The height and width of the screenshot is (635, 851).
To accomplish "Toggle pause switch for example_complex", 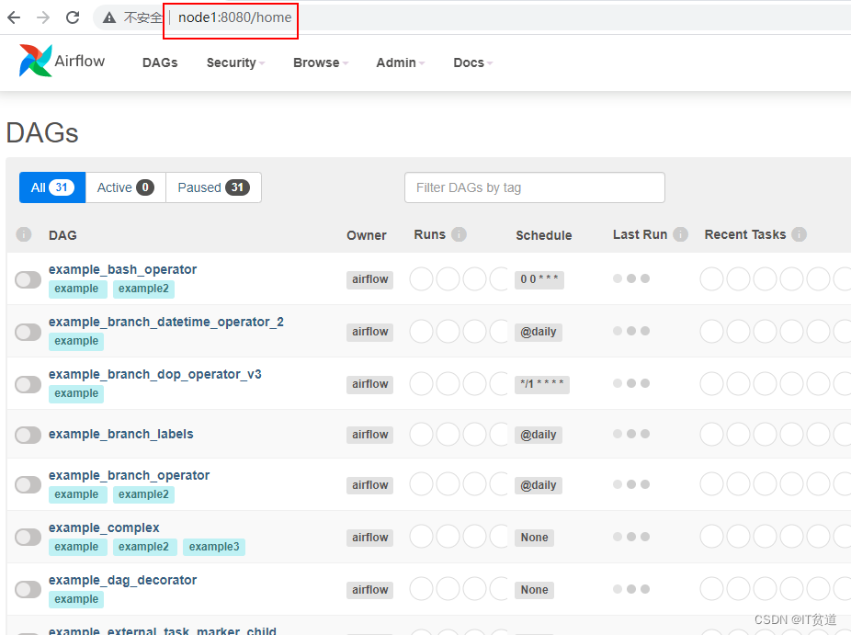I will 28,538.
